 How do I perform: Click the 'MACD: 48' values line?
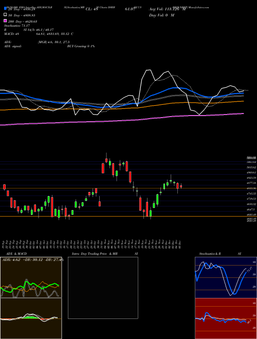(x=39, y=34)
